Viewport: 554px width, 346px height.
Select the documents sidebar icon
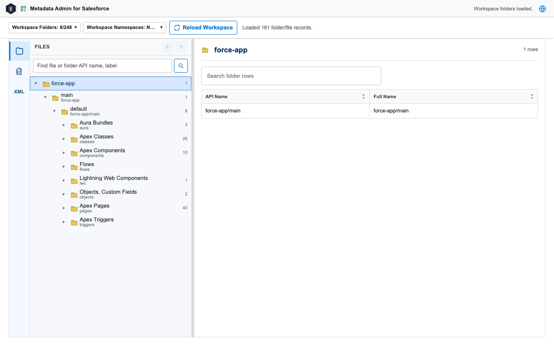click(x=19, y=71)
